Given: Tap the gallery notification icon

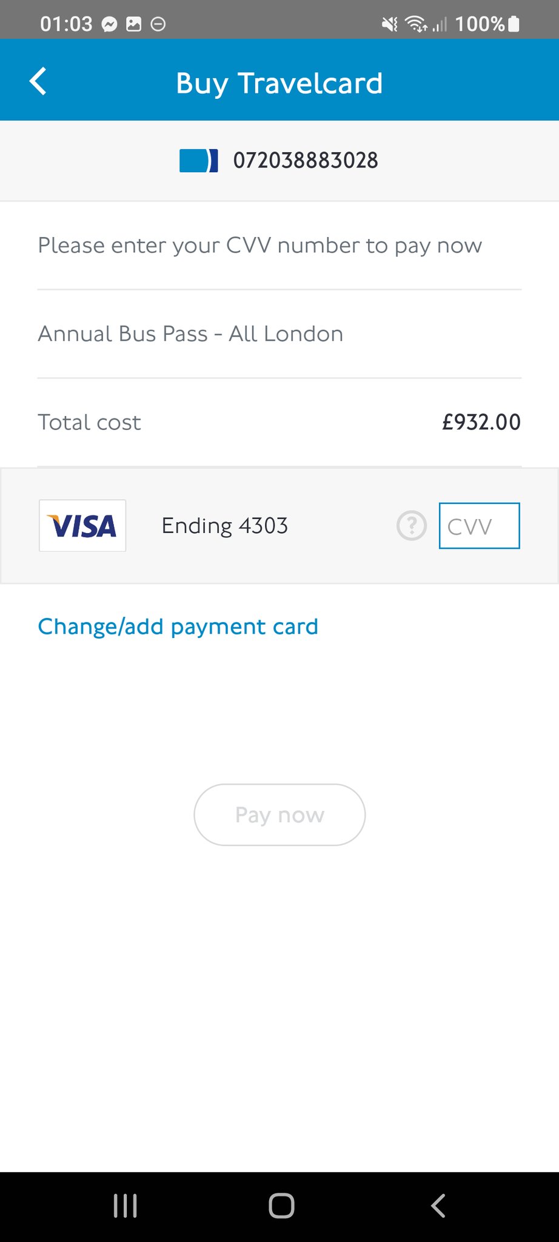Looking at the screenshot, I should [133, 24].
